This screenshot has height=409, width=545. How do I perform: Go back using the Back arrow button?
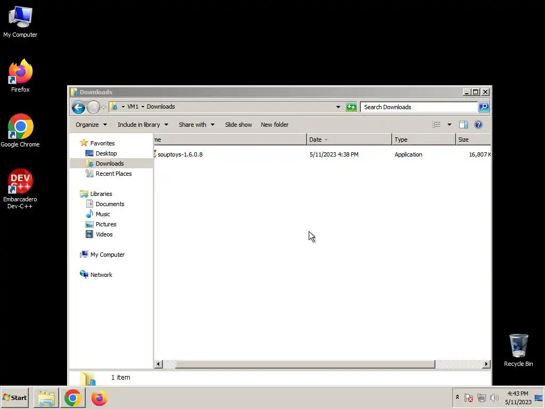click(79, 107)
